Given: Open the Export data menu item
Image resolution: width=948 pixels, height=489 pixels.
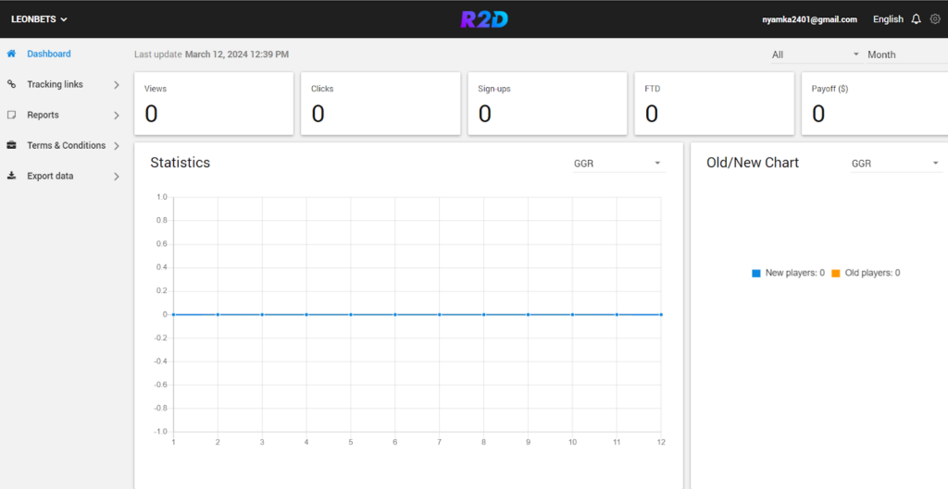Looking at the screenshot, I should tap(50, 177).
